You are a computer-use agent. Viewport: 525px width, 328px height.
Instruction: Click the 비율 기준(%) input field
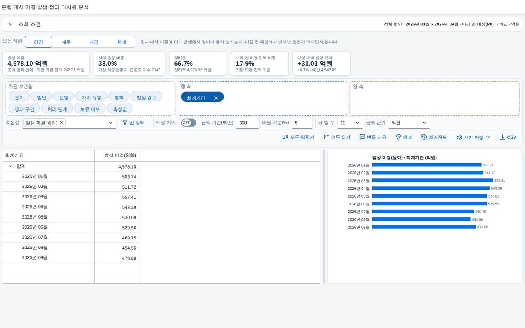click(x=302, y=123)
